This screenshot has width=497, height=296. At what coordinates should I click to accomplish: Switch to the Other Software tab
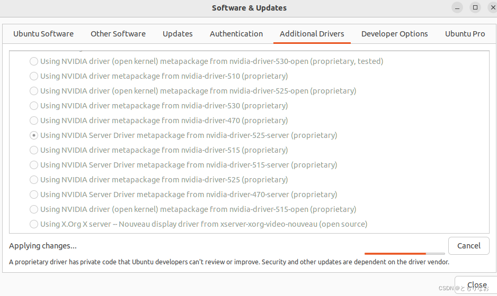(118, 34)
